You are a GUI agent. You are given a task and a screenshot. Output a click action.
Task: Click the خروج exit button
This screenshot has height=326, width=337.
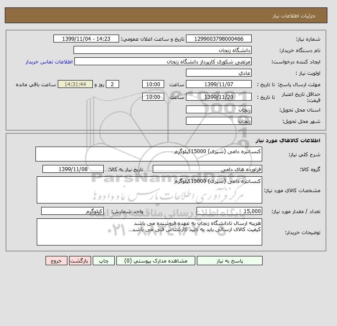(x=56, y=261)
